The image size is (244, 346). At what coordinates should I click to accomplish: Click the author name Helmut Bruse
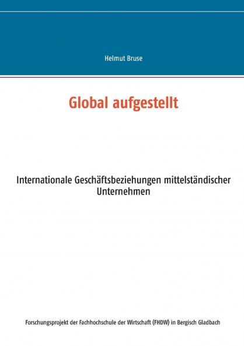[x=123, y=58]
